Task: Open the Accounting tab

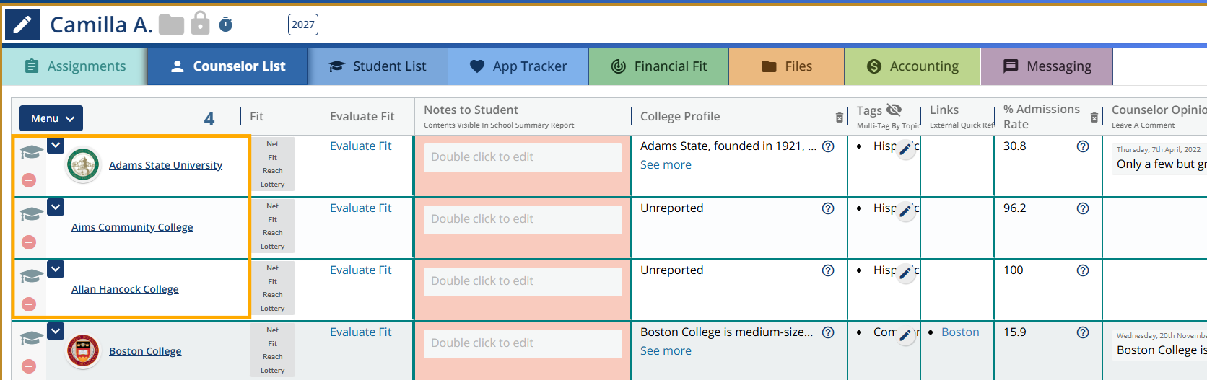Action: point(912,66)
